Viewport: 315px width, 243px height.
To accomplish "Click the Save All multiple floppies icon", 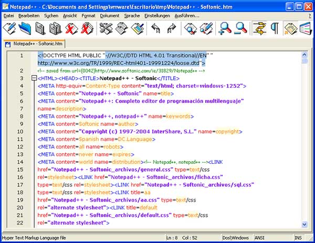I will pyautogui.click(x=56, y=28).
